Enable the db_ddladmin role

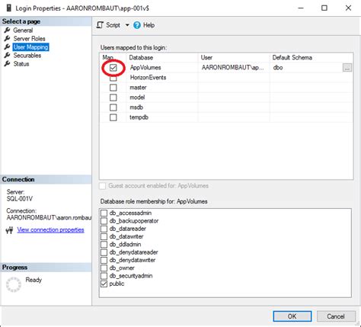click(104, 245)
